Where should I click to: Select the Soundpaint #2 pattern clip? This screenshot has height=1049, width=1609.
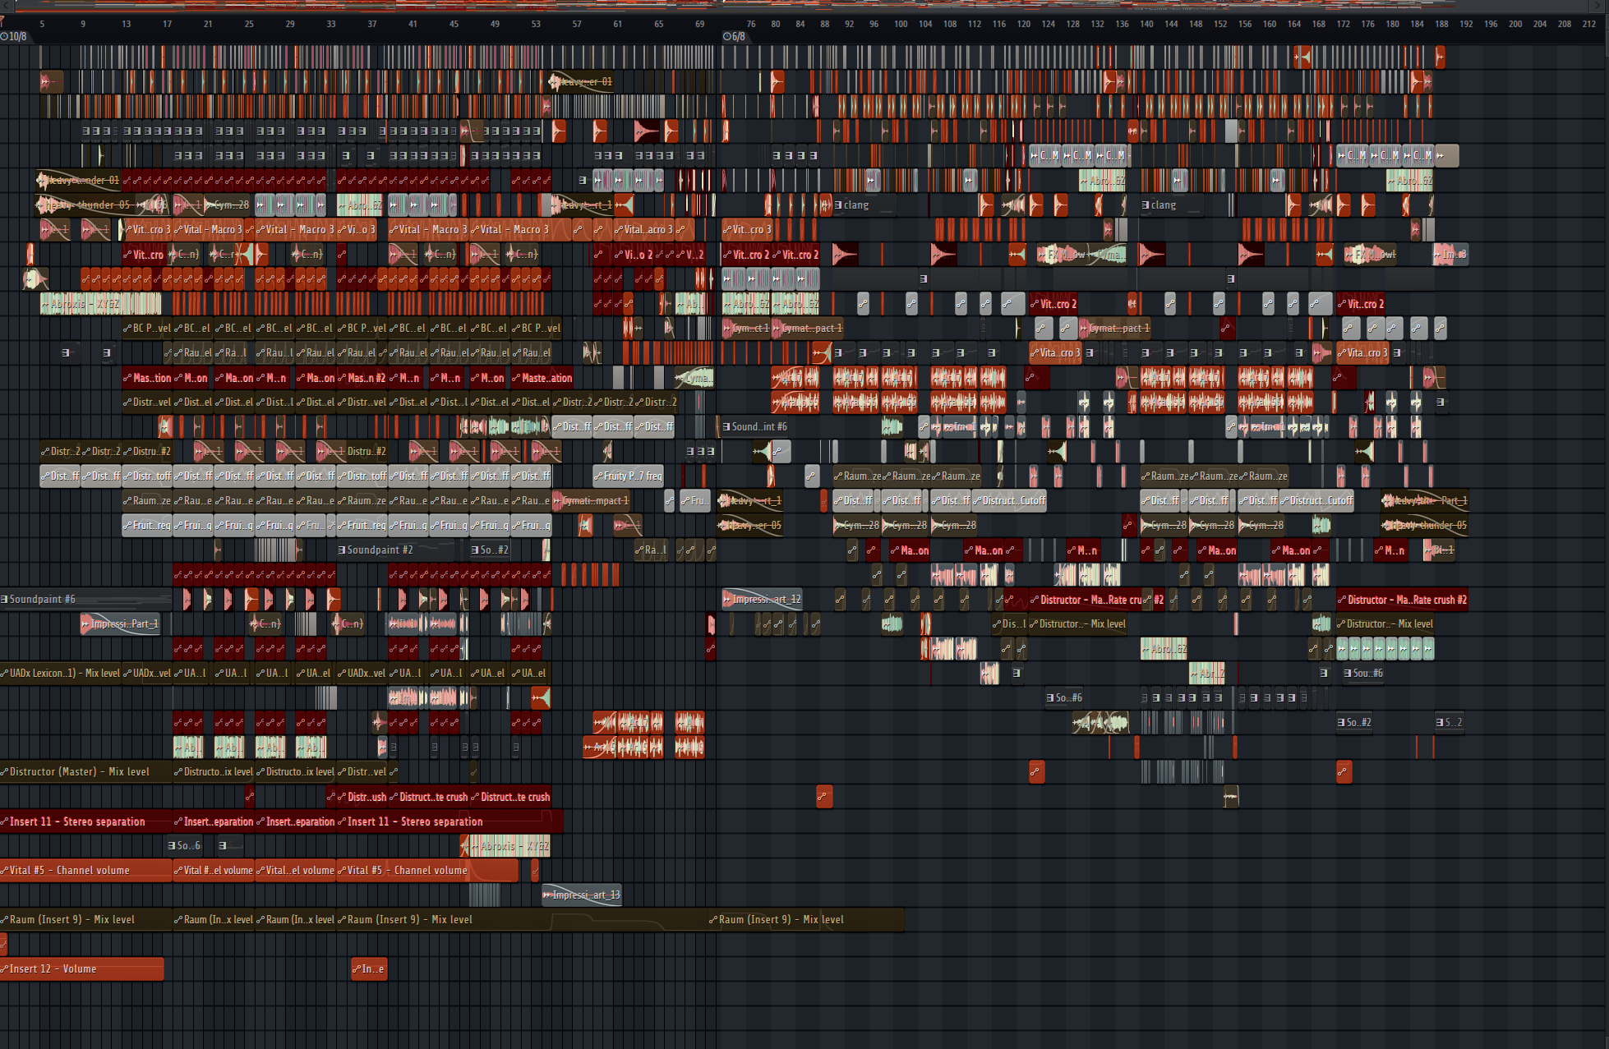tap(386, 550)
